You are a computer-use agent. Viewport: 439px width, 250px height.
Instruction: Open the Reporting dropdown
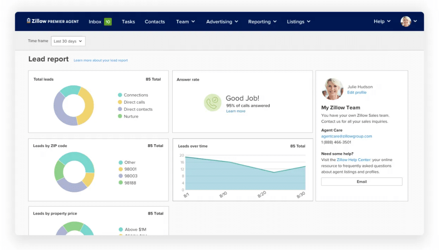[x=262, y=22]
